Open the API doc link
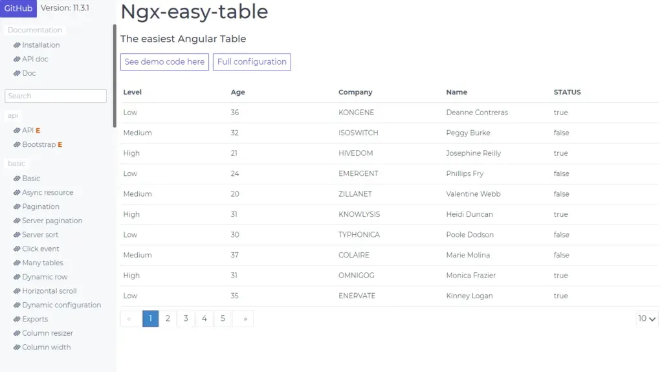The image size is (662, 372). pos(35,59)
